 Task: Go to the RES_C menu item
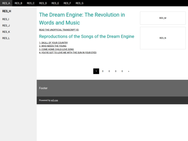pyautogui.click(x=31, y=3)
